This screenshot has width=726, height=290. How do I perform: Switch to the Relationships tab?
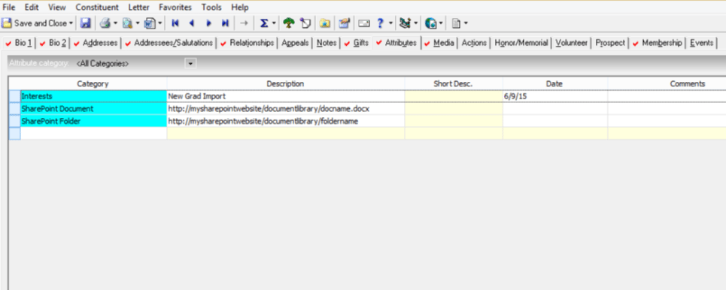(x=247, y=43)
